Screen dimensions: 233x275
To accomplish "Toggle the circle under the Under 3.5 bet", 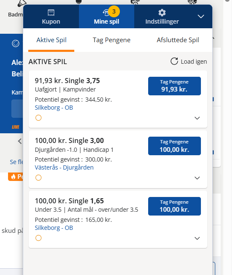I will (x=38, y=238).
